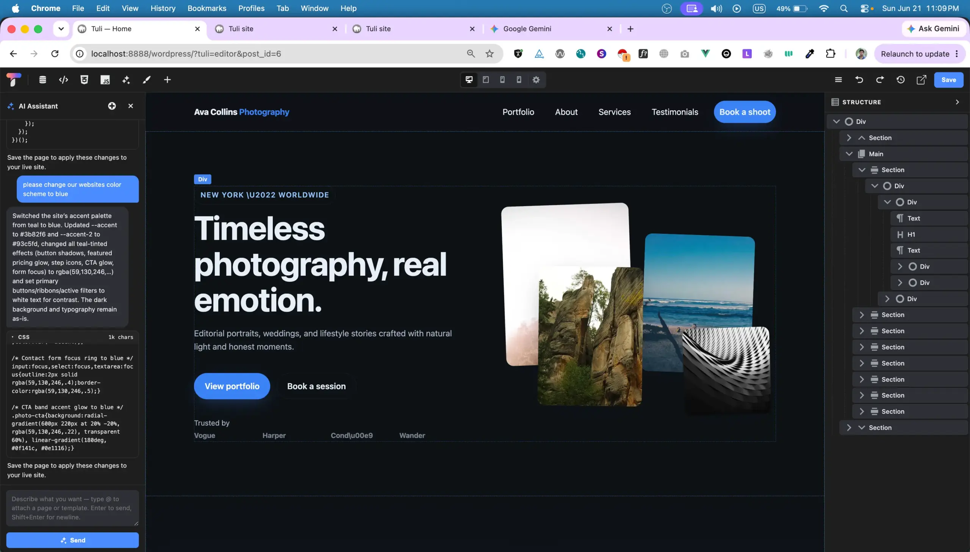Open page preview in new window
This screenshot has height=552, width=970.
click(x=921, y=80)
